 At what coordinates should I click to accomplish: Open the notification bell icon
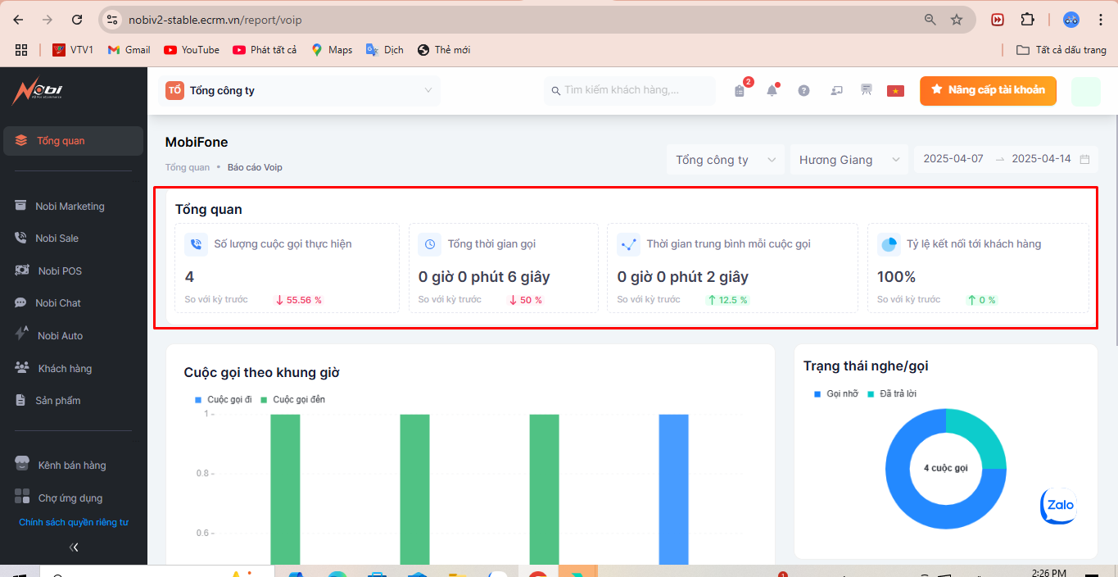tap(772, 91)
